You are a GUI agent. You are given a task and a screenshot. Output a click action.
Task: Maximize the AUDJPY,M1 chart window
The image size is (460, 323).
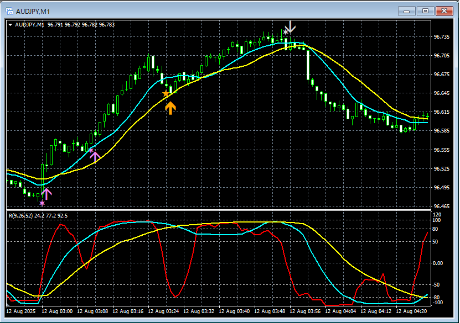[x=425, y=11]
